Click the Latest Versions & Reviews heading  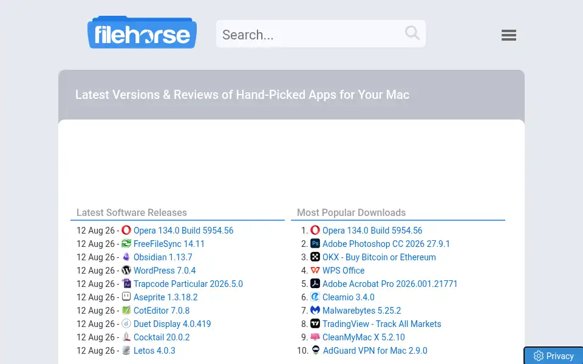click(242, 95)
